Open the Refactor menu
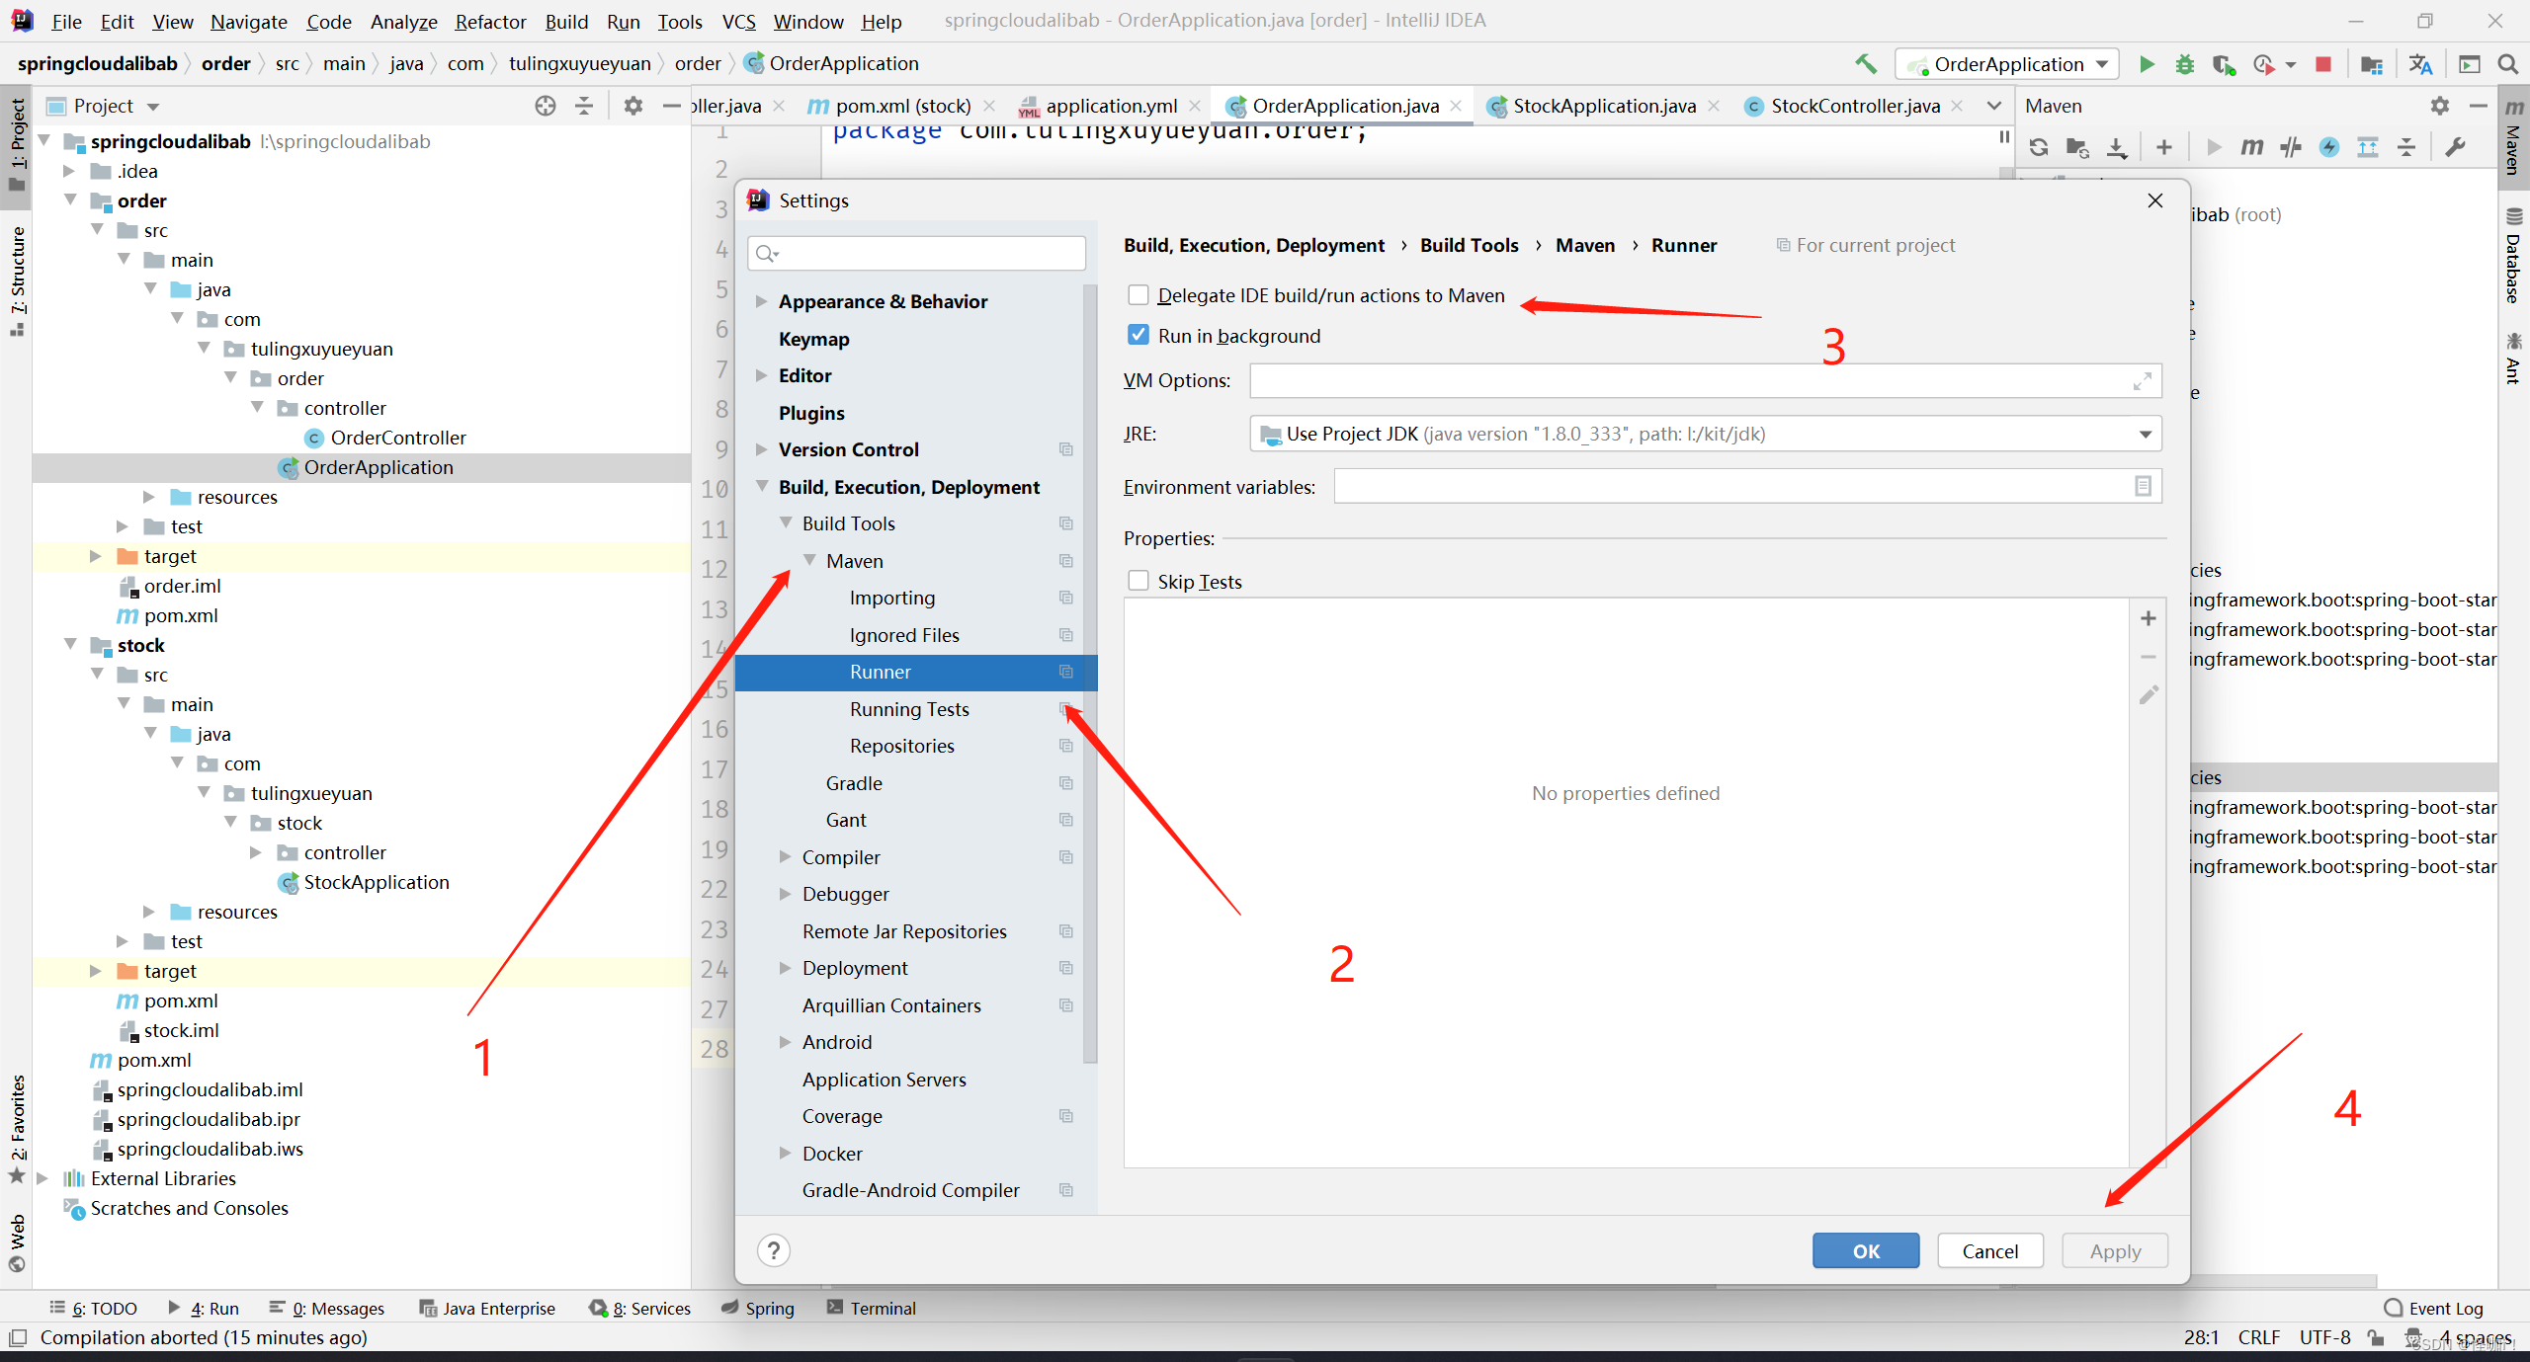 [490, 22]
